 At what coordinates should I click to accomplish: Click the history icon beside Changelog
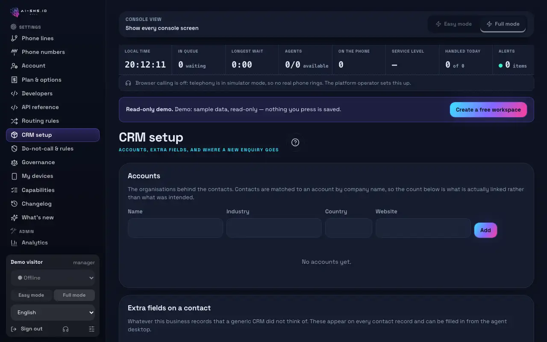click(14, 204)
